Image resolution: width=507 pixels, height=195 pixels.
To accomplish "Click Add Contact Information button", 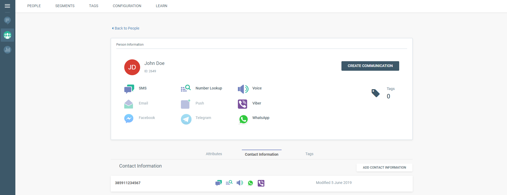I will point(384,168).
